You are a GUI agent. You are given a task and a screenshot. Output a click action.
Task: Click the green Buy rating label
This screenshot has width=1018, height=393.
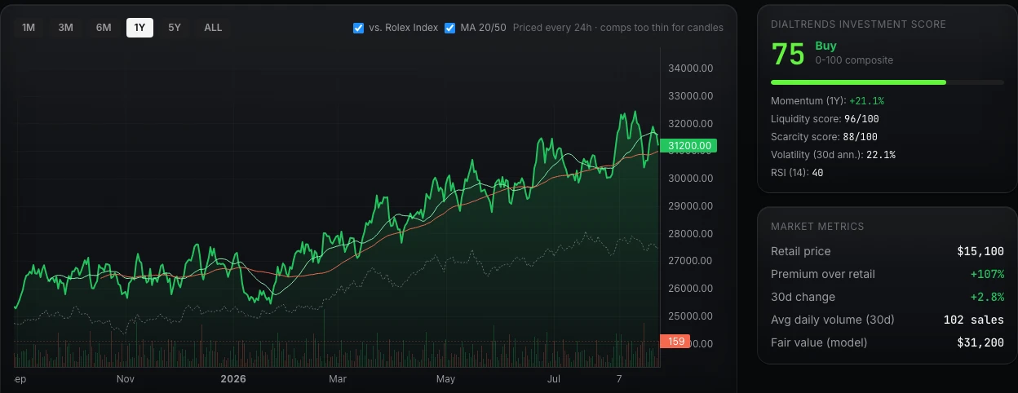coord(825,46)
